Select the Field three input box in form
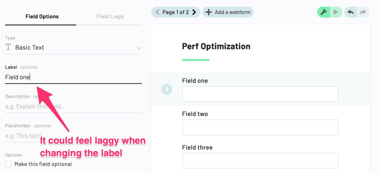Image resolution: width=379 pixels, height=173 pixels. 260,161
